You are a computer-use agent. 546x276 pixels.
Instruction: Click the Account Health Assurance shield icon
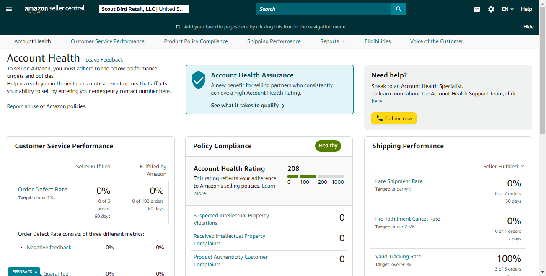pyautogui.click(x=199, y=80)
